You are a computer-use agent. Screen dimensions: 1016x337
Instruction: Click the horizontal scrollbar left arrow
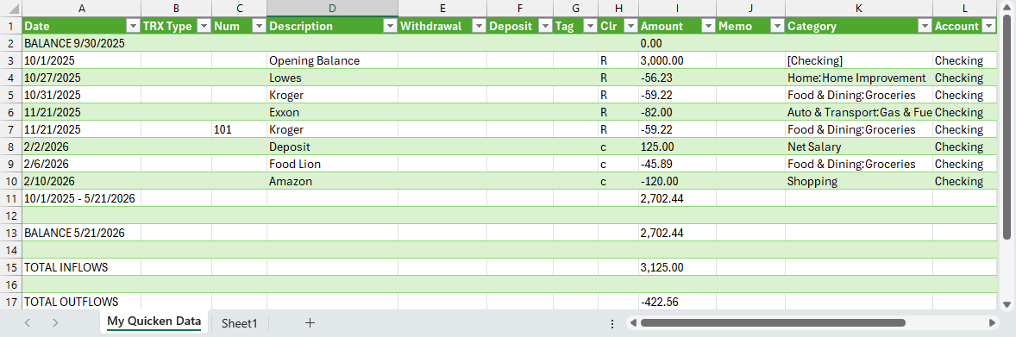[x=633, y=322]
